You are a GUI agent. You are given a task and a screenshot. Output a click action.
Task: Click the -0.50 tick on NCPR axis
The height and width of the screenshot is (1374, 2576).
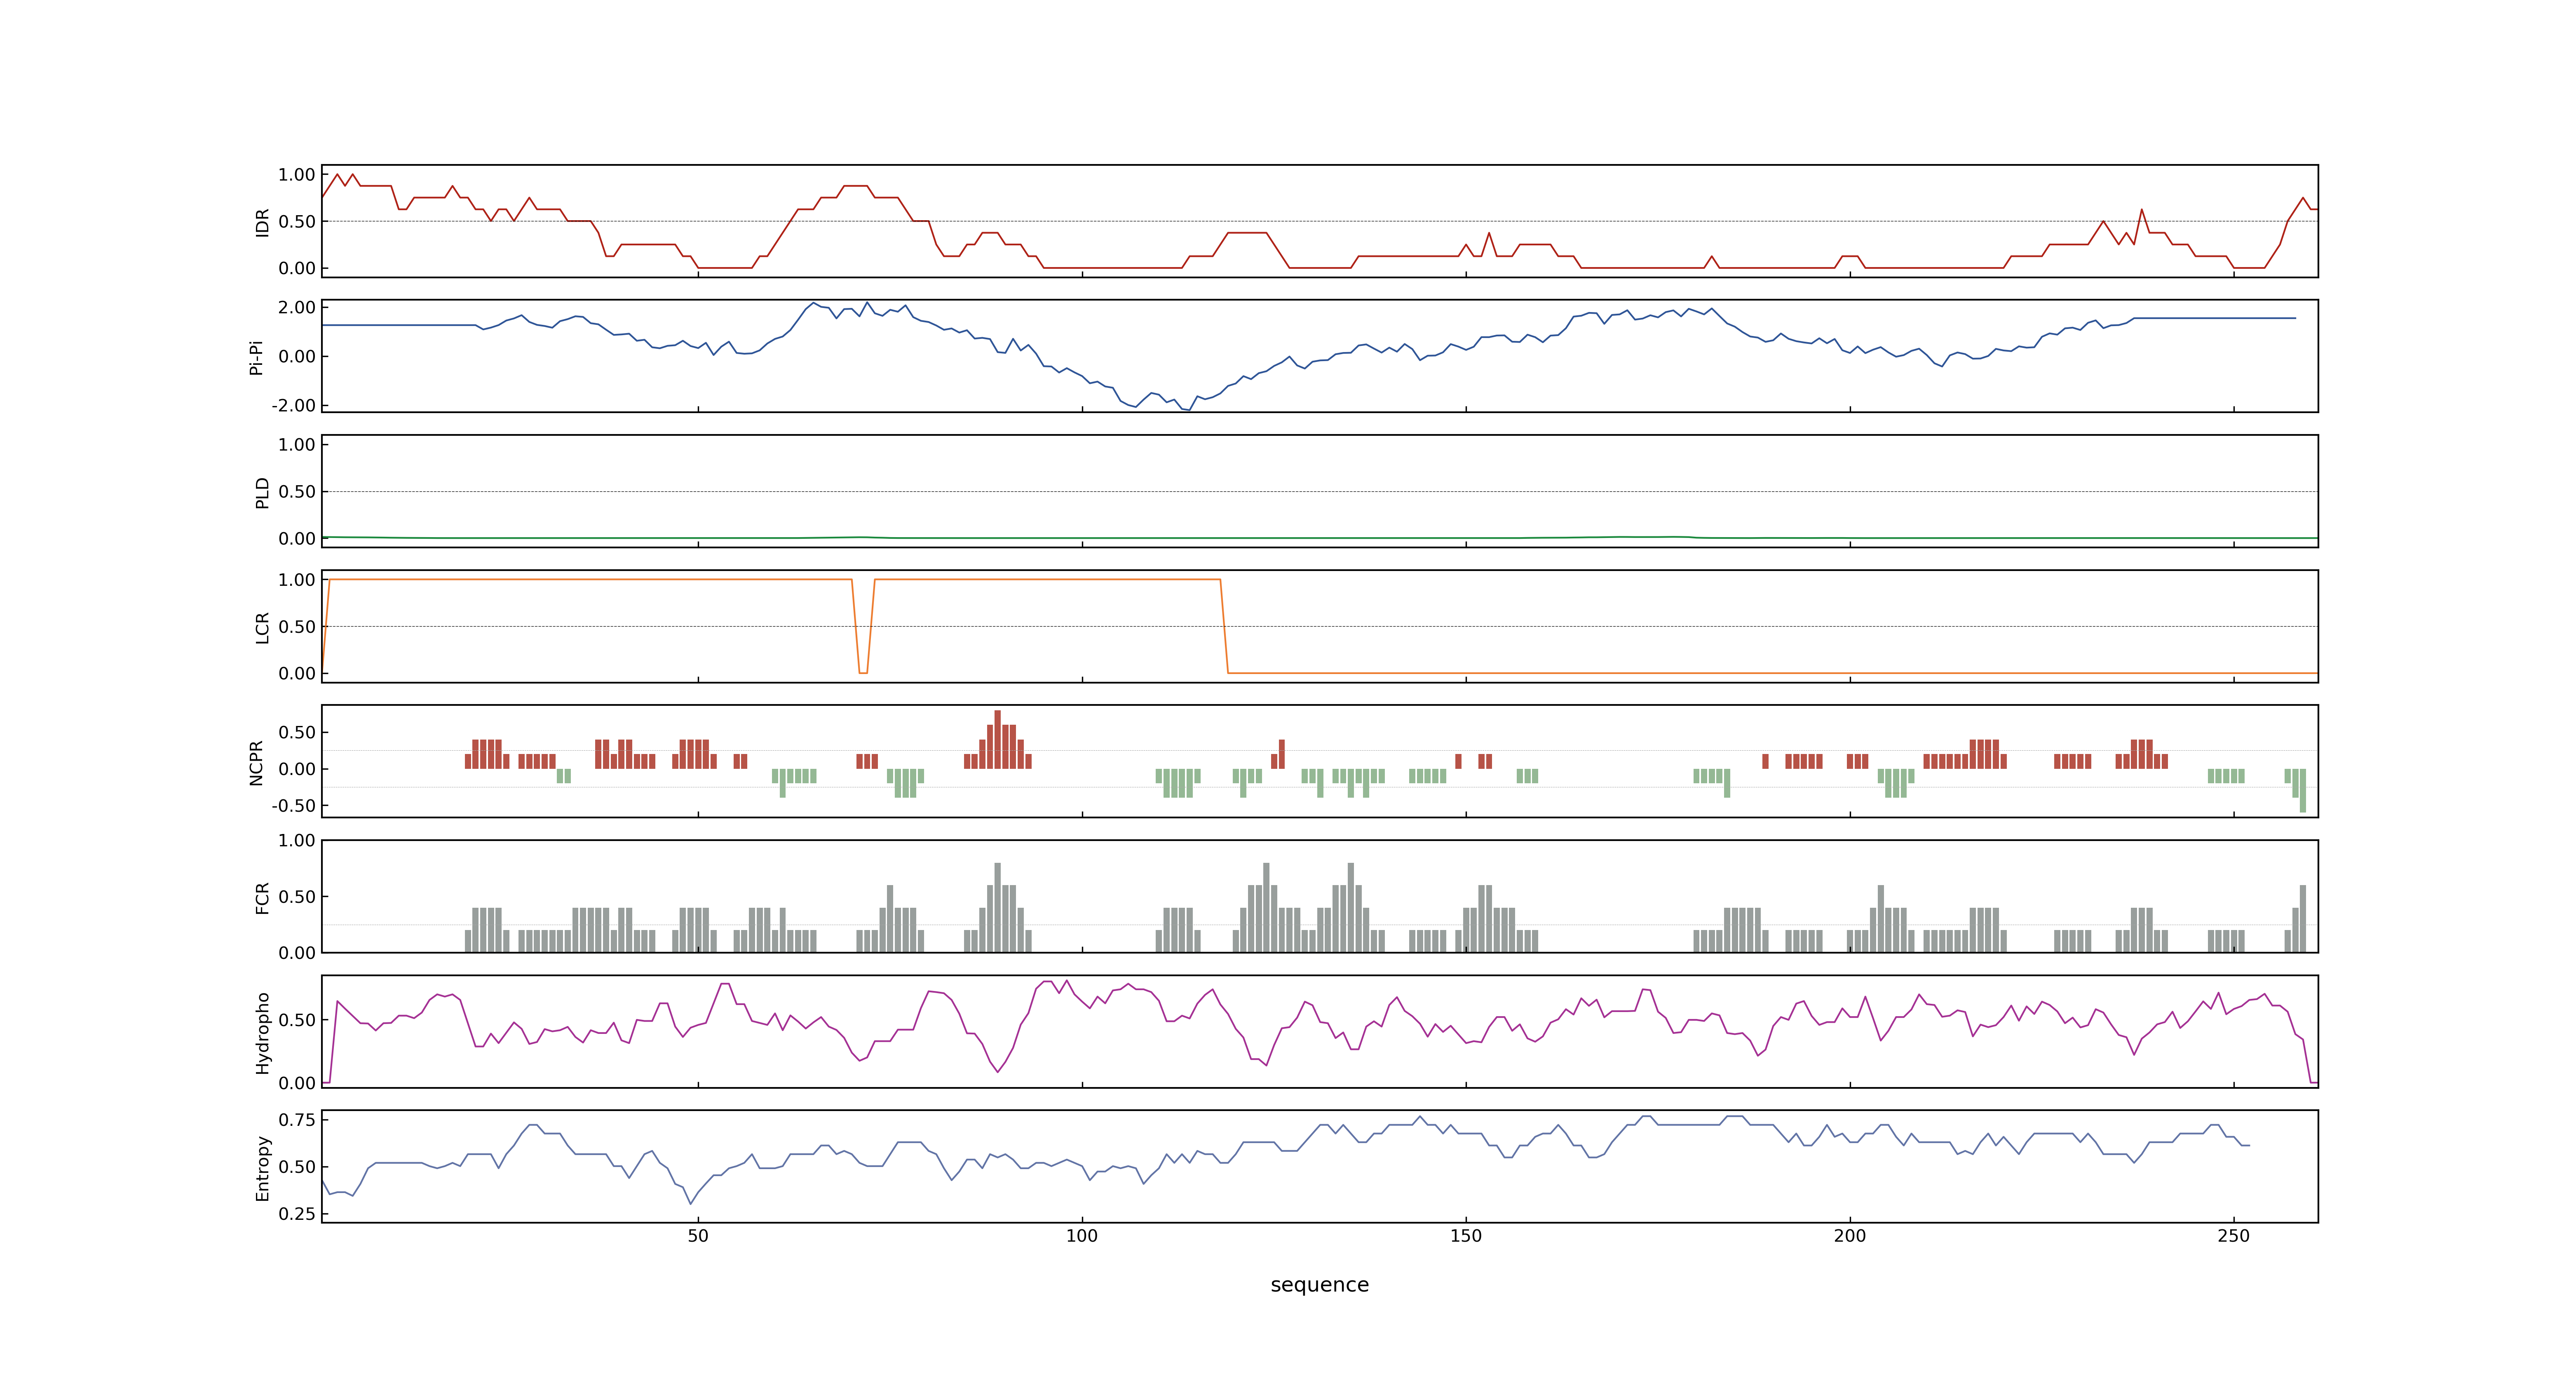293,805
